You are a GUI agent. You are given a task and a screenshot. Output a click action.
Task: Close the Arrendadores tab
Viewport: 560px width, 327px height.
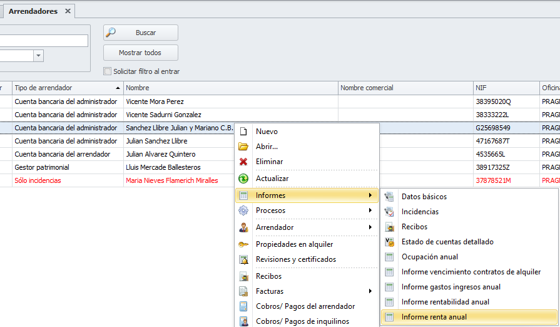coord(68,11)
